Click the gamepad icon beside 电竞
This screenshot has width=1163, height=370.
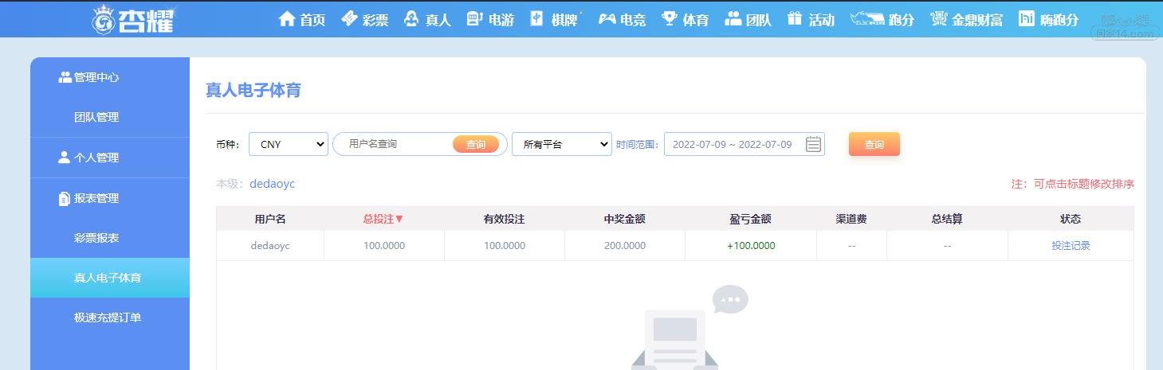tap(607, 18)
